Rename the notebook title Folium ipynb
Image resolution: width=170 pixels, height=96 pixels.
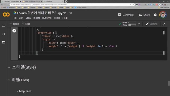[x=42, y=13]
